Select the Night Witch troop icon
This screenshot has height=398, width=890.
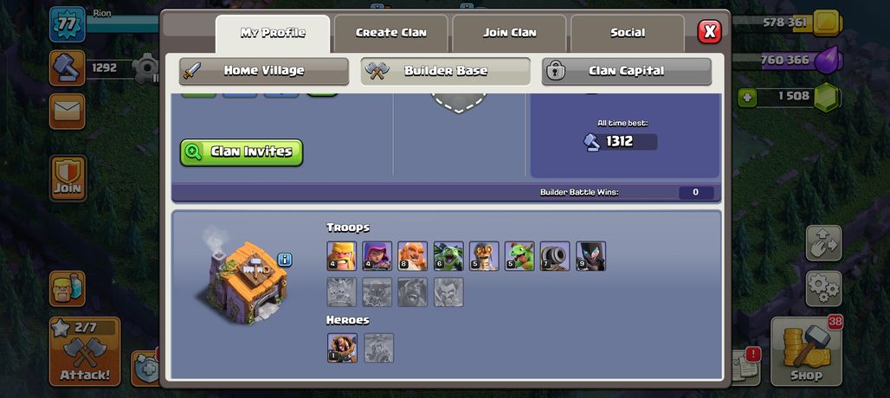point(590,256)
